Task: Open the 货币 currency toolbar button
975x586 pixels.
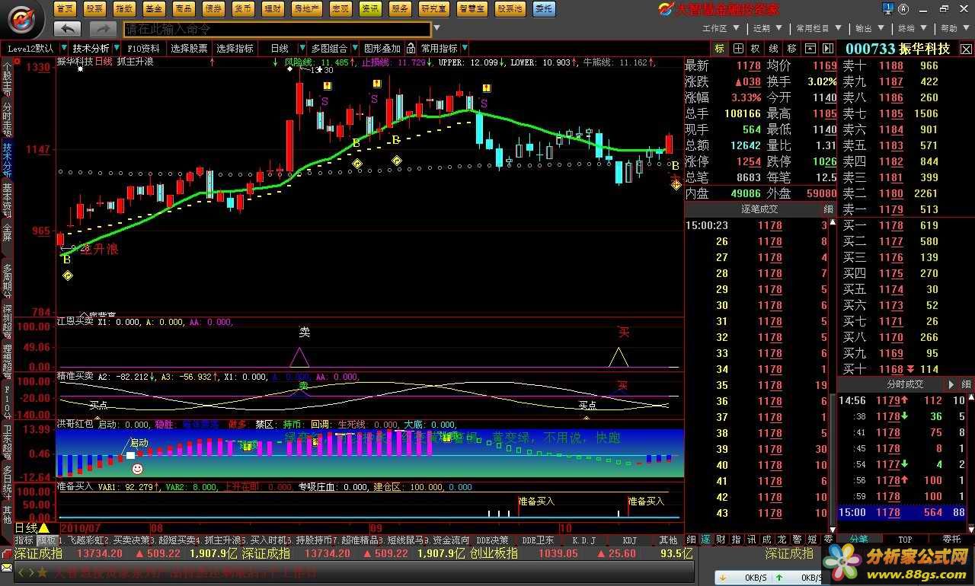Action: (243, 8)
